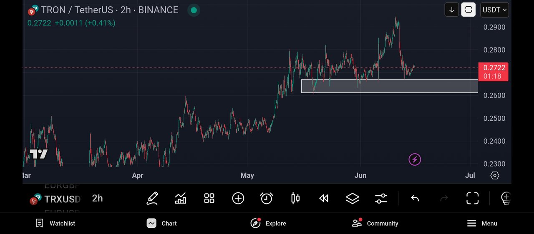Open chart settings sliders icon
534x234 pixels.
(381, 199)
